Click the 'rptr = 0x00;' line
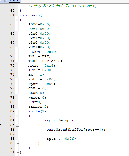129x156 pixels. pyautogui.click(x=42, y=84)
